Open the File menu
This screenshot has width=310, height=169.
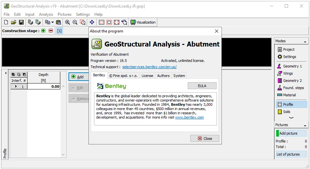coord(7,14)
